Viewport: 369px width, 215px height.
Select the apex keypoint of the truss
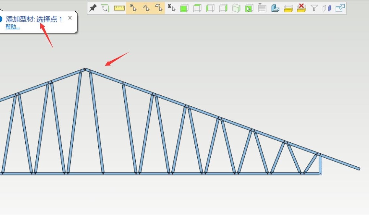[85, 69]
